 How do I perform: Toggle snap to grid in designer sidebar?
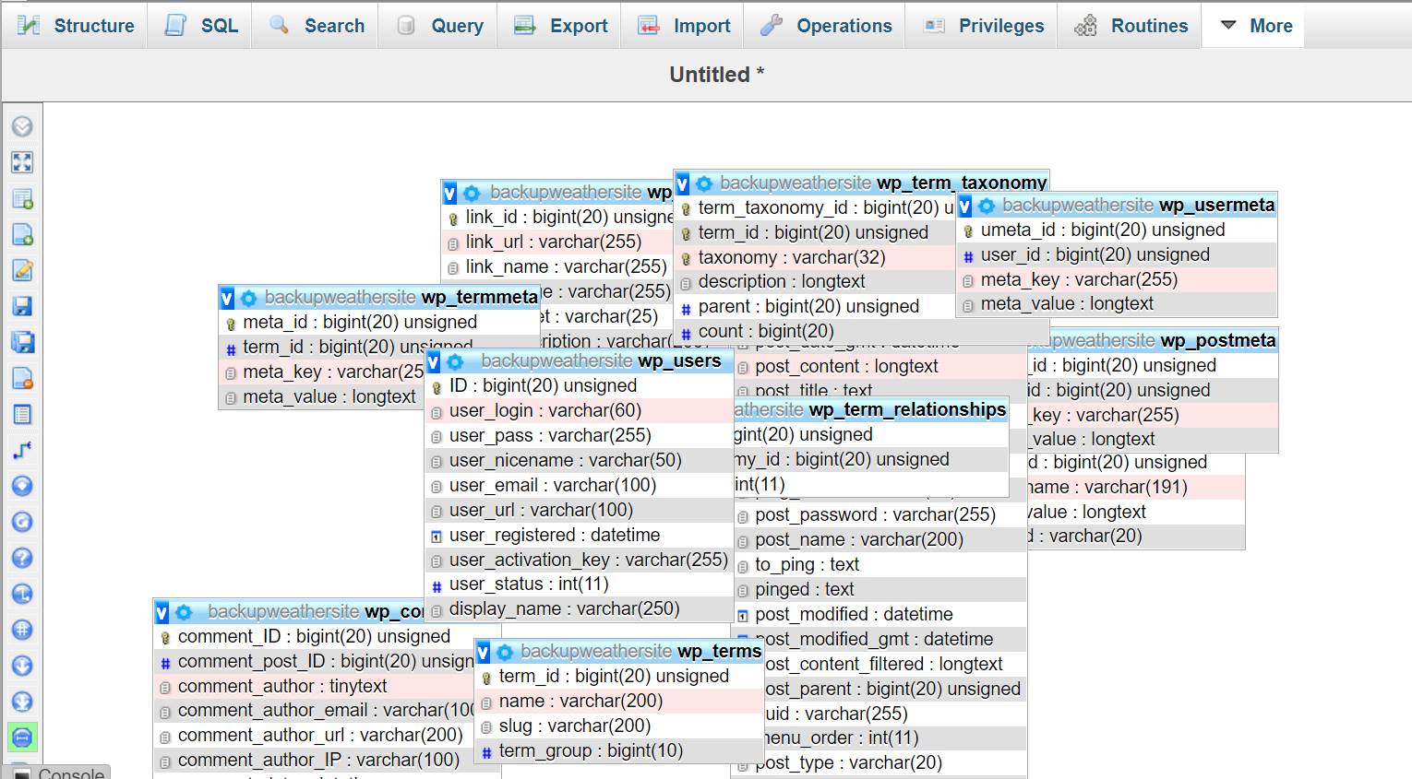(22, 630)
